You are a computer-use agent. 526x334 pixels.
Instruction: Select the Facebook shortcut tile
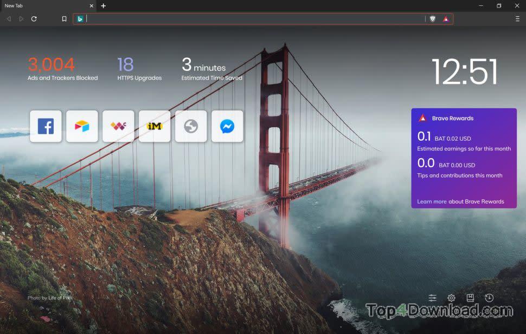[x=46, y=126]
